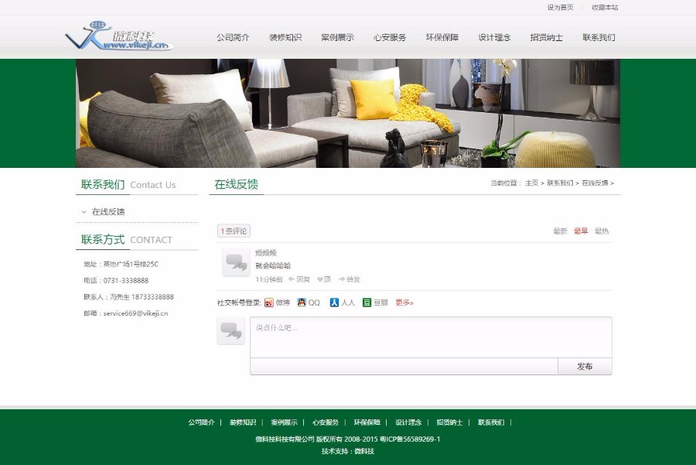Viewport: 696px width, 465px height.
Task: Navigate to the 设计理念 menu item
Action: [495, 36]
